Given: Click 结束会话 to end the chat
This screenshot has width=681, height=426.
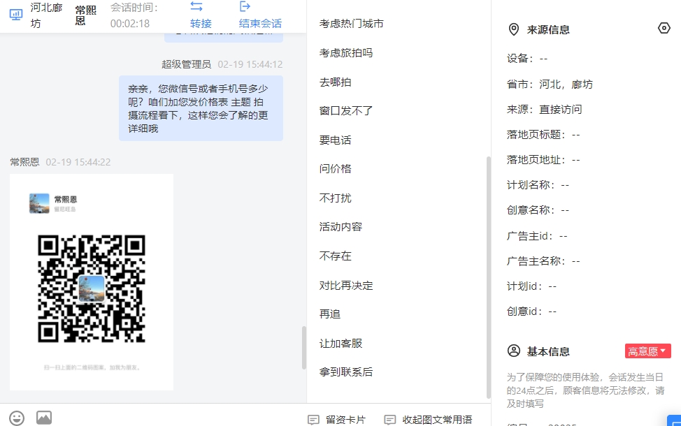Looking at the screenshot, I should point(260,24).
